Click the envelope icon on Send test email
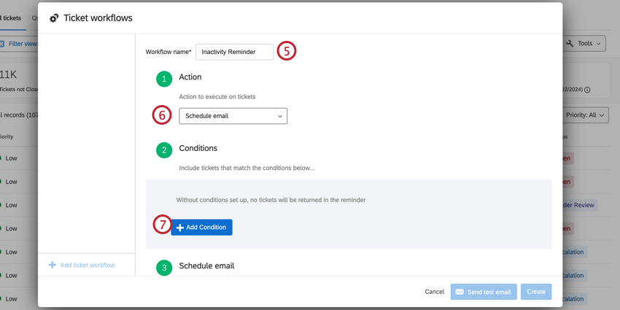 point(460,292)
